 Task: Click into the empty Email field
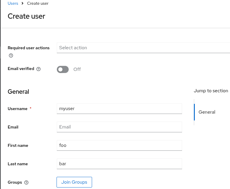click(119, 127)
